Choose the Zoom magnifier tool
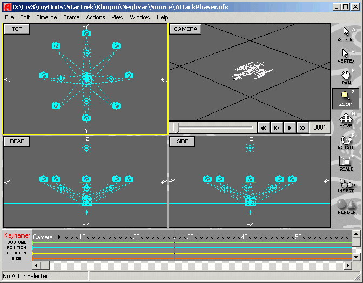This screenshot has height=283, width=363. [x=345, y=99]
